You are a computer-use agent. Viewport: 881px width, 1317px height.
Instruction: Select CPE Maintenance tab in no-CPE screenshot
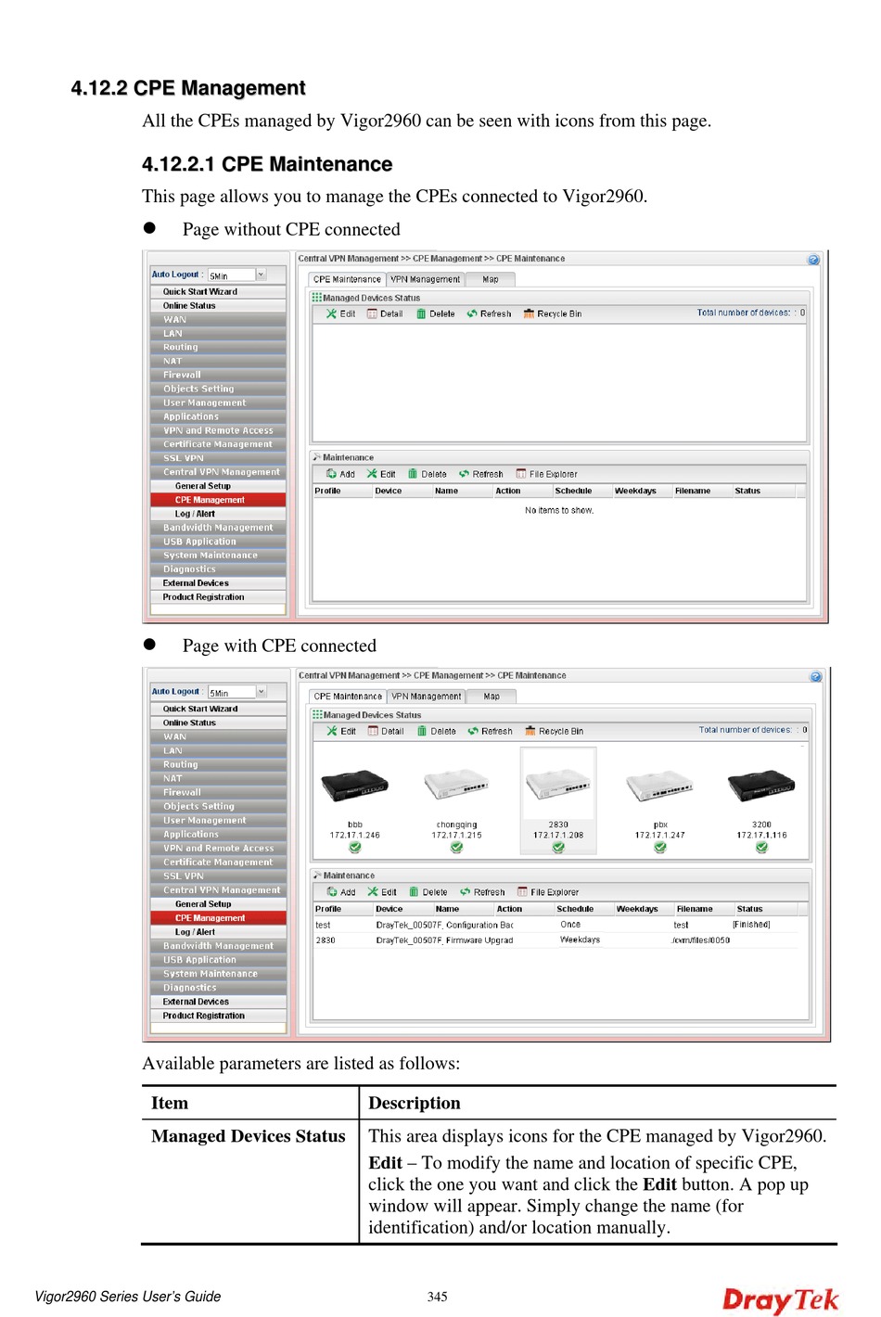(347, 279)
